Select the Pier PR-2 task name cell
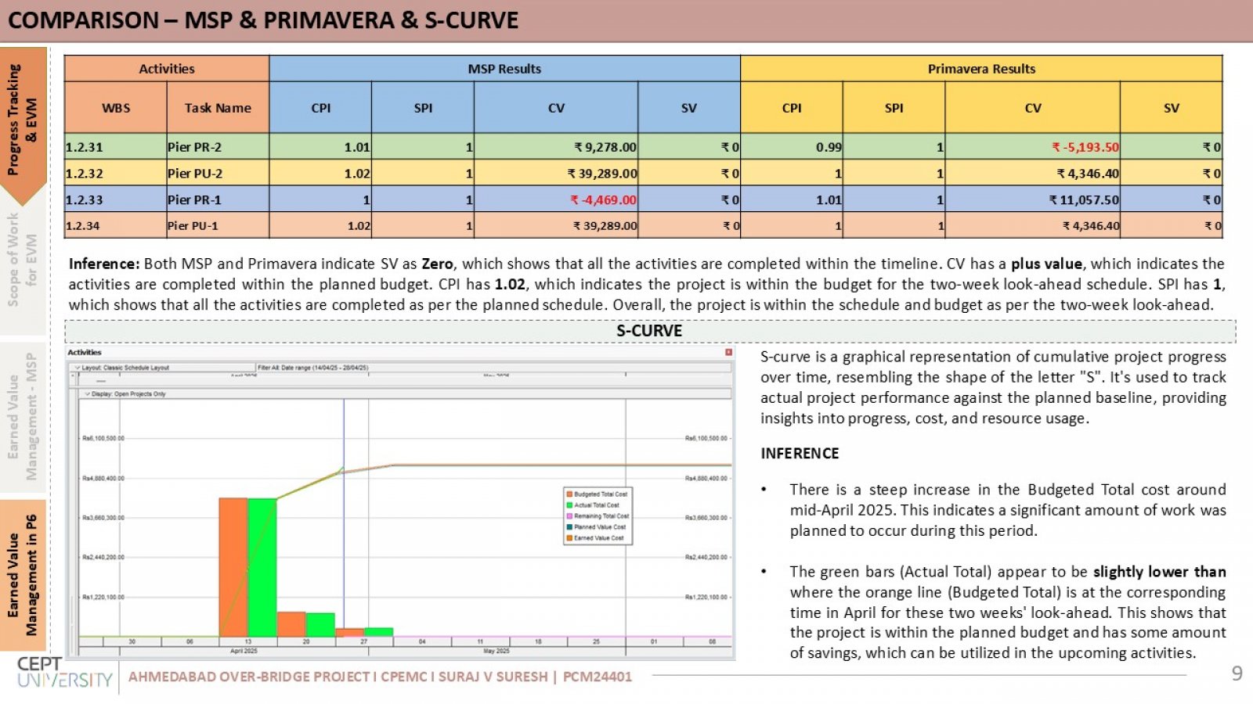1253x704 pixels. click(218, 147)
